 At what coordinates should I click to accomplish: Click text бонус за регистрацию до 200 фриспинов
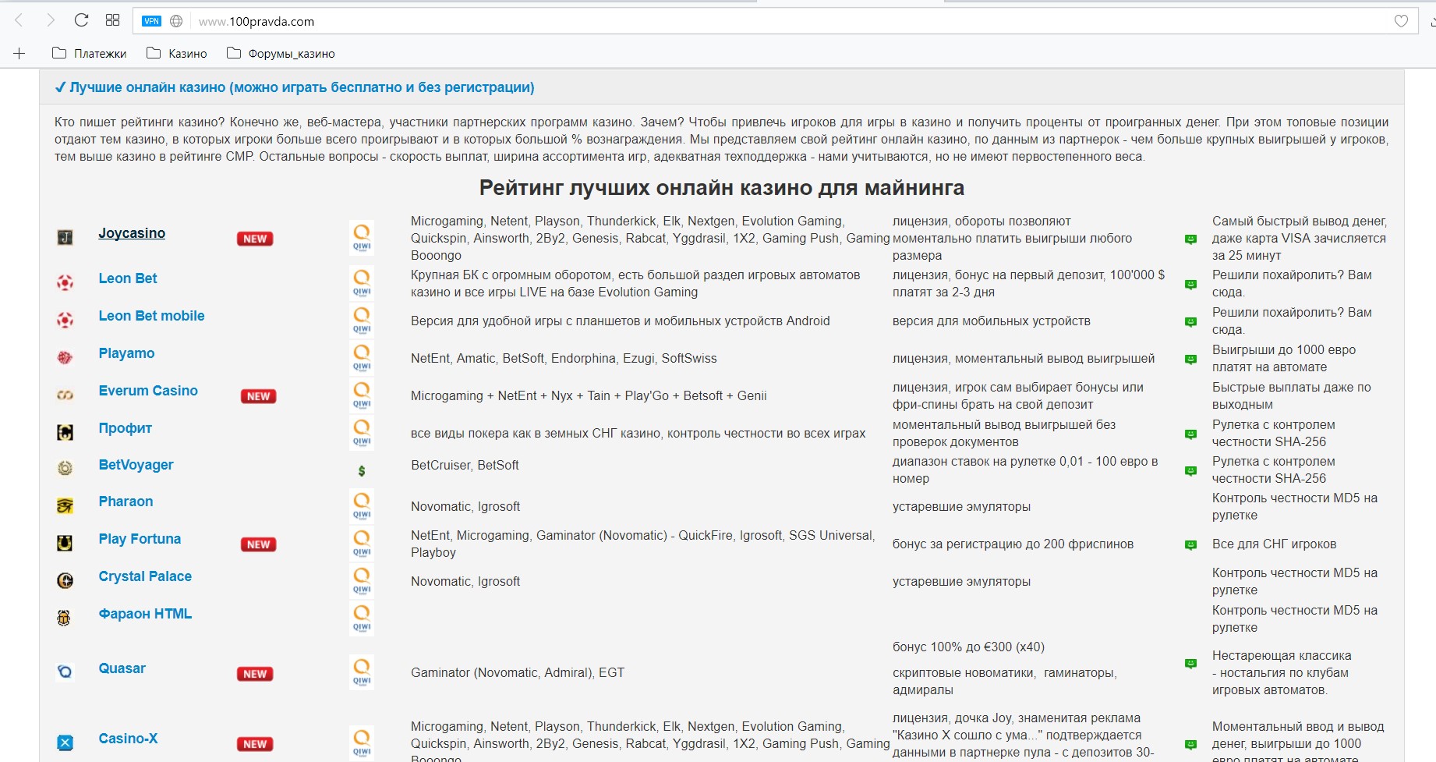click(1013, 544)
